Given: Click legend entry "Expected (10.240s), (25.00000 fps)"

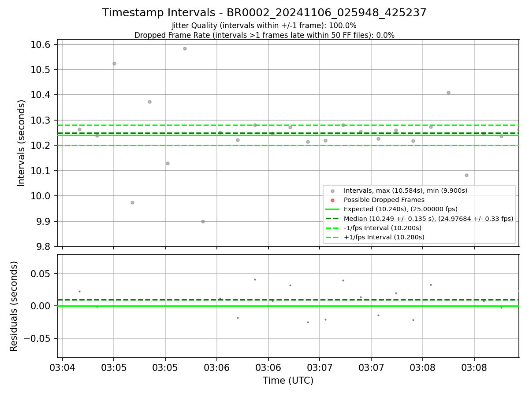Looking at the screenshot, I should coord(400,209).
